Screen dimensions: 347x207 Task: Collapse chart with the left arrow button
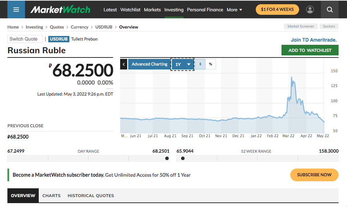(124, 64)
